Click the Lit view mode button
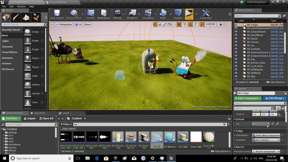Image resolution: width=288 pixels, height=162 pixels. click(x=78, y=24)
